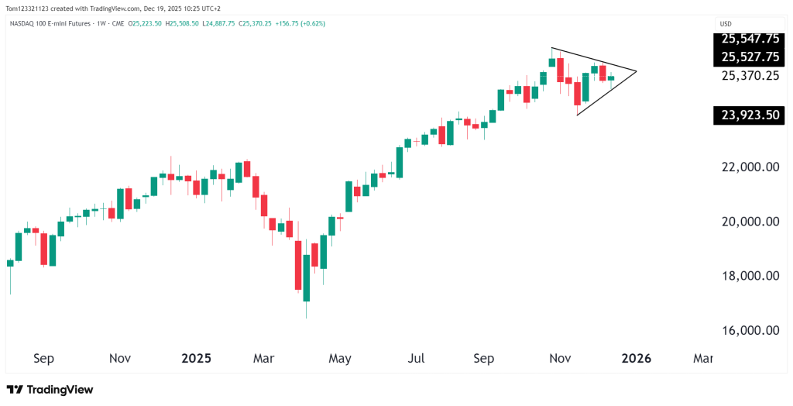Click the +156.75 (+0.62%) change value

coord(300,23)
